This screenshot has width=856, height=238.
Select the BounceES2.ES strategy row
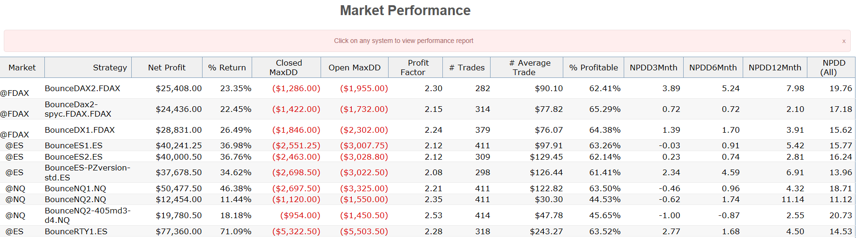coord(74,157)
